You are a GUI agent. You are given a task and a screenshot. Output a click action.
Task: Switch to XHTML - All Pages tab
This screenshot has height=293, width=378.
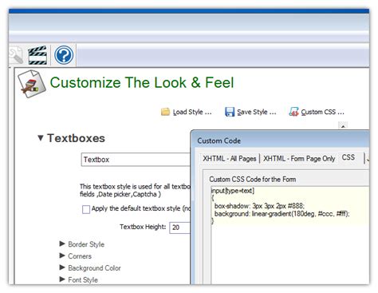230,159
